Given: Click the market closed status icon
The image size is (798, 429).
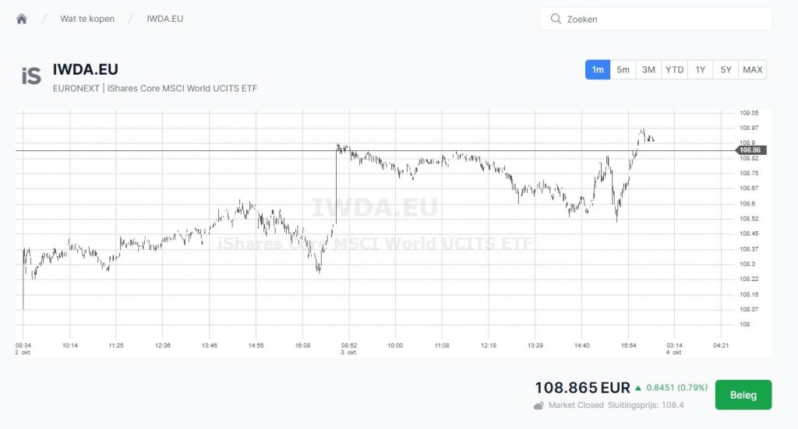Looking at the screenshot, I should [538, 405].
